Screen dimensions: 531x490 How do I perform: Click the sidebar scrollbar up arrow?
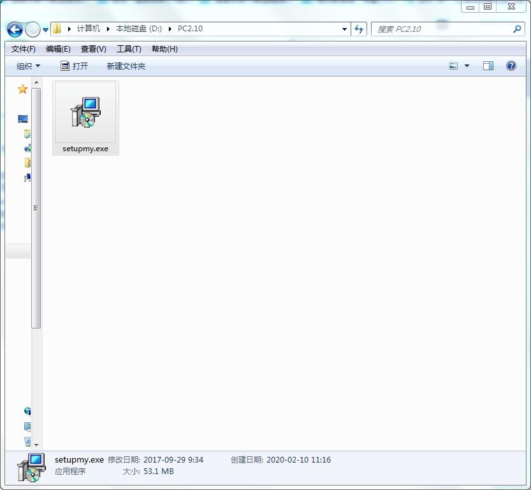point(36,82)
